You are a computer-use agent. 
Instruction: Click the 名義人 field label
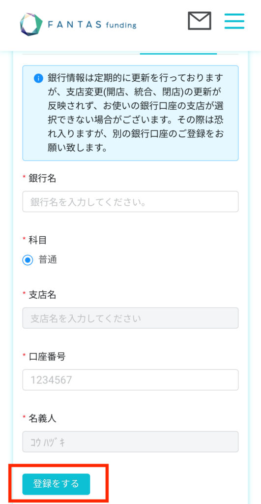[x=42, y=418]
